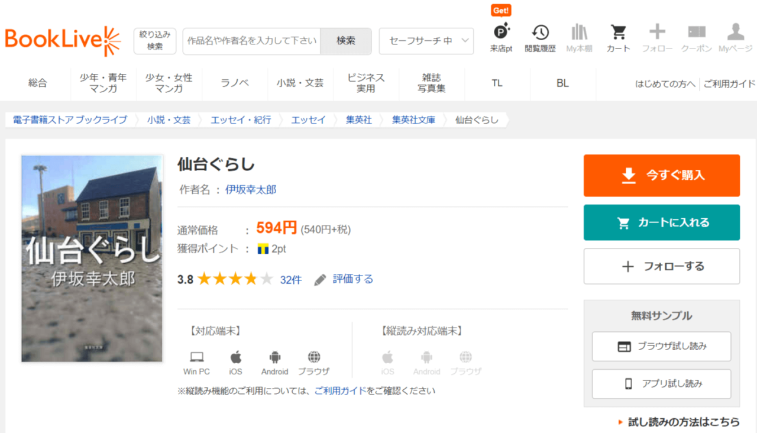The height and width of the screenshot is (433, 757).
Task: Click the star rating icons
Action: click(x=235, y=279)
